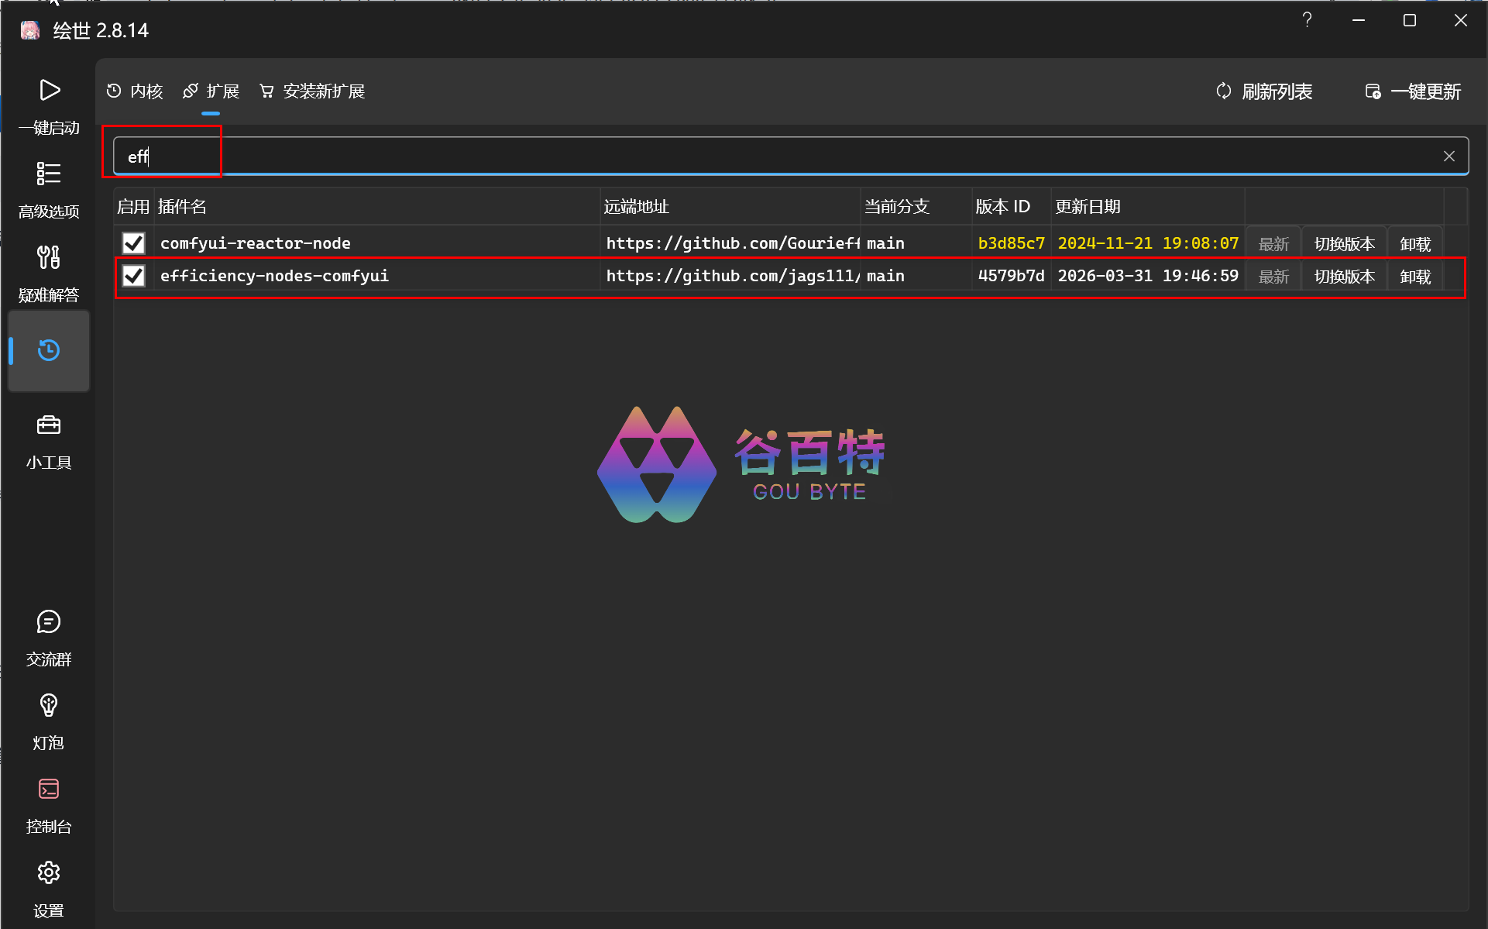Select the version management clock icon
The image size is (1488, 929).
(49, 351)
